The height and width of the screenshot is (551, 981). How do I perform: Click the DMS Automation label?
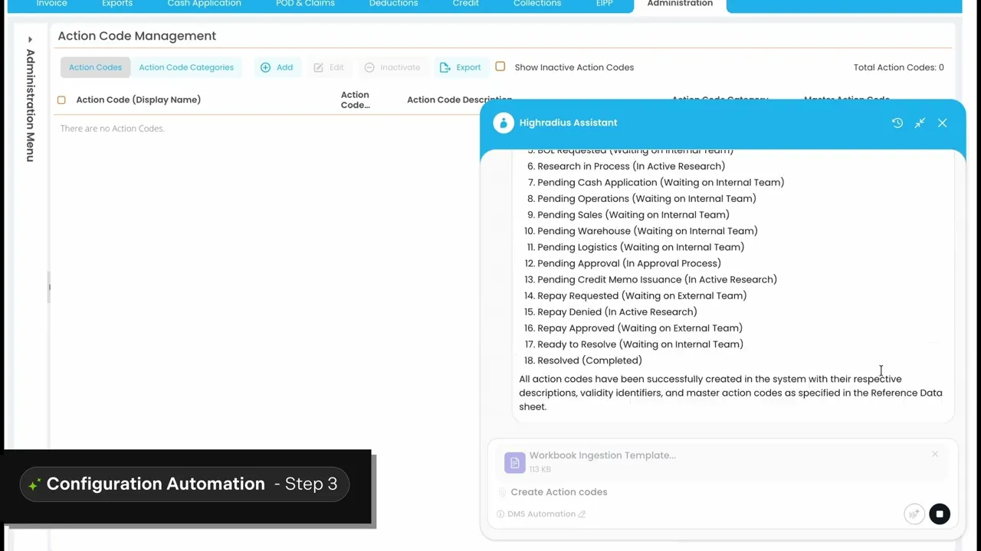click(x=541, y=514)
